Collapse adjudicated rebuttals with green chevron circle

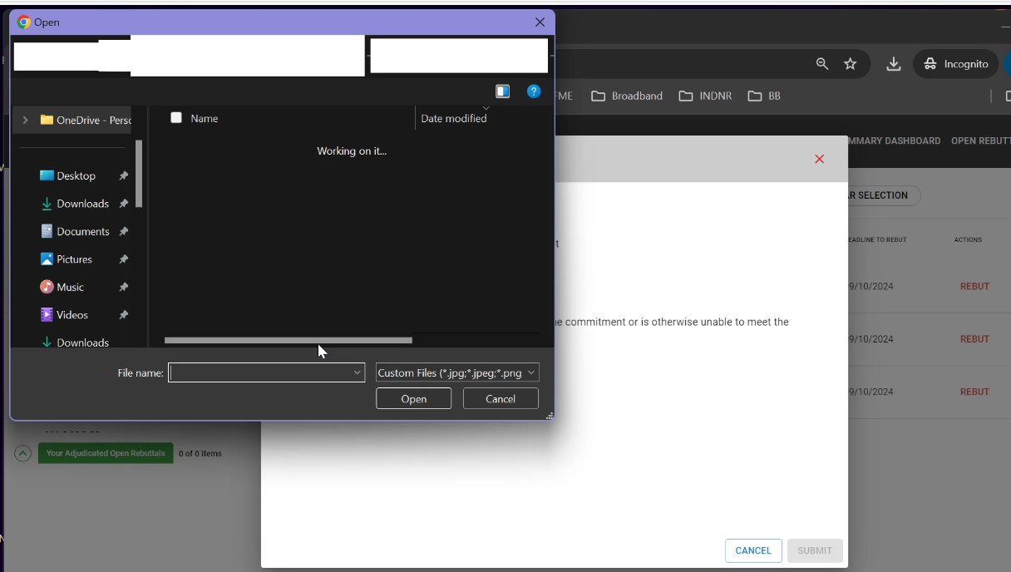[x=22, y=453]
